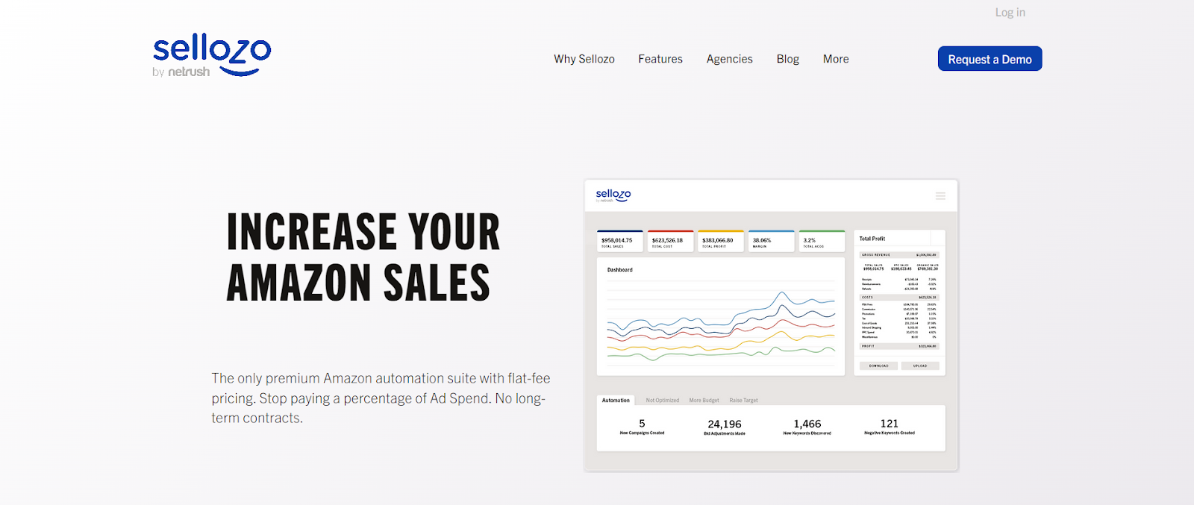Switch to the Not Optimized tab
The width and height of the screenshot is (1194, 505).
coord(663,401)
